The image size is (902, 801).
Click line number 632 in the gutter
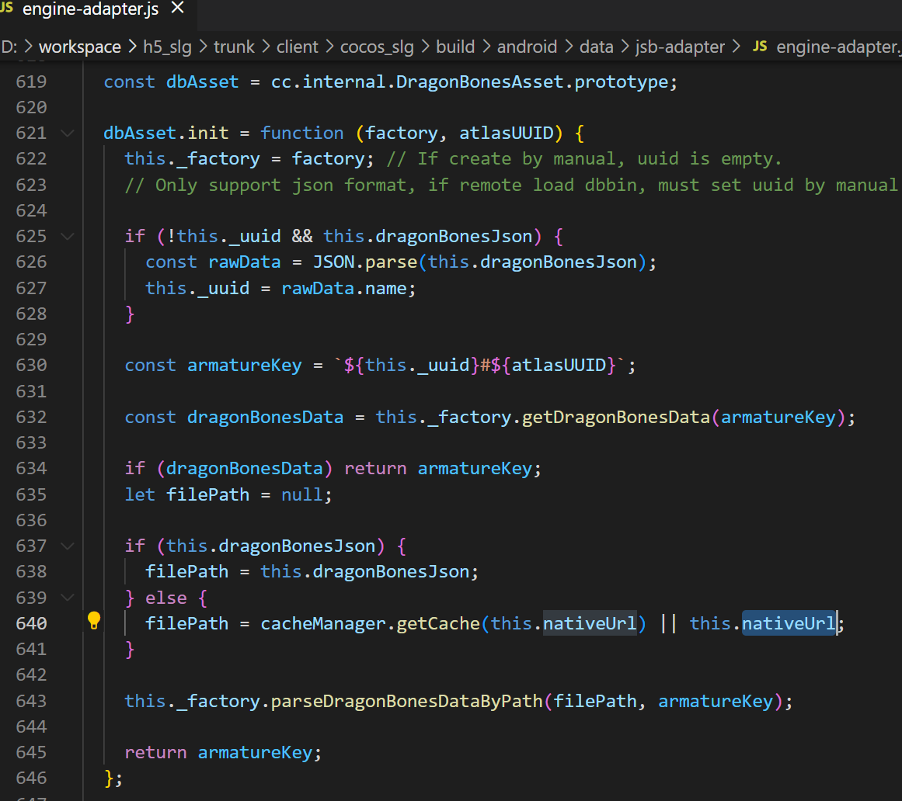point(31,417)
